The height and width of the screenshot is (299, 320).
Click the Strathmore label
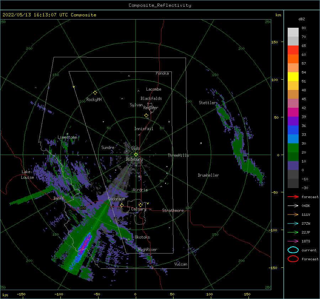click(x=173, y=210)
